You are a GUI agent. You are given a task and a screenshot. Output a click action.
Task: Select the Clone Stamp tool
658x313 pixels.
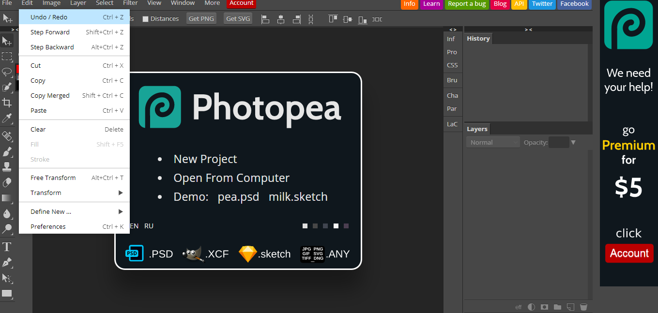pyautogui.click(x=7, y=167)
